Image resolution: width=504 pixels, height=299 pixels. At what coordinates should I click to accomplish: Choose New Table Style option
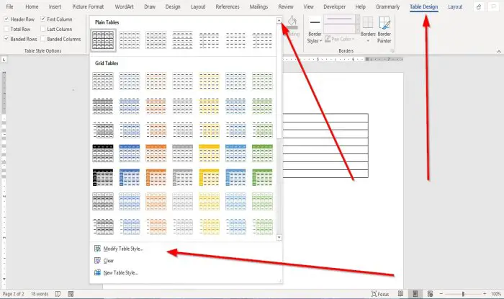pyautogui.click(x=120, y=272)
